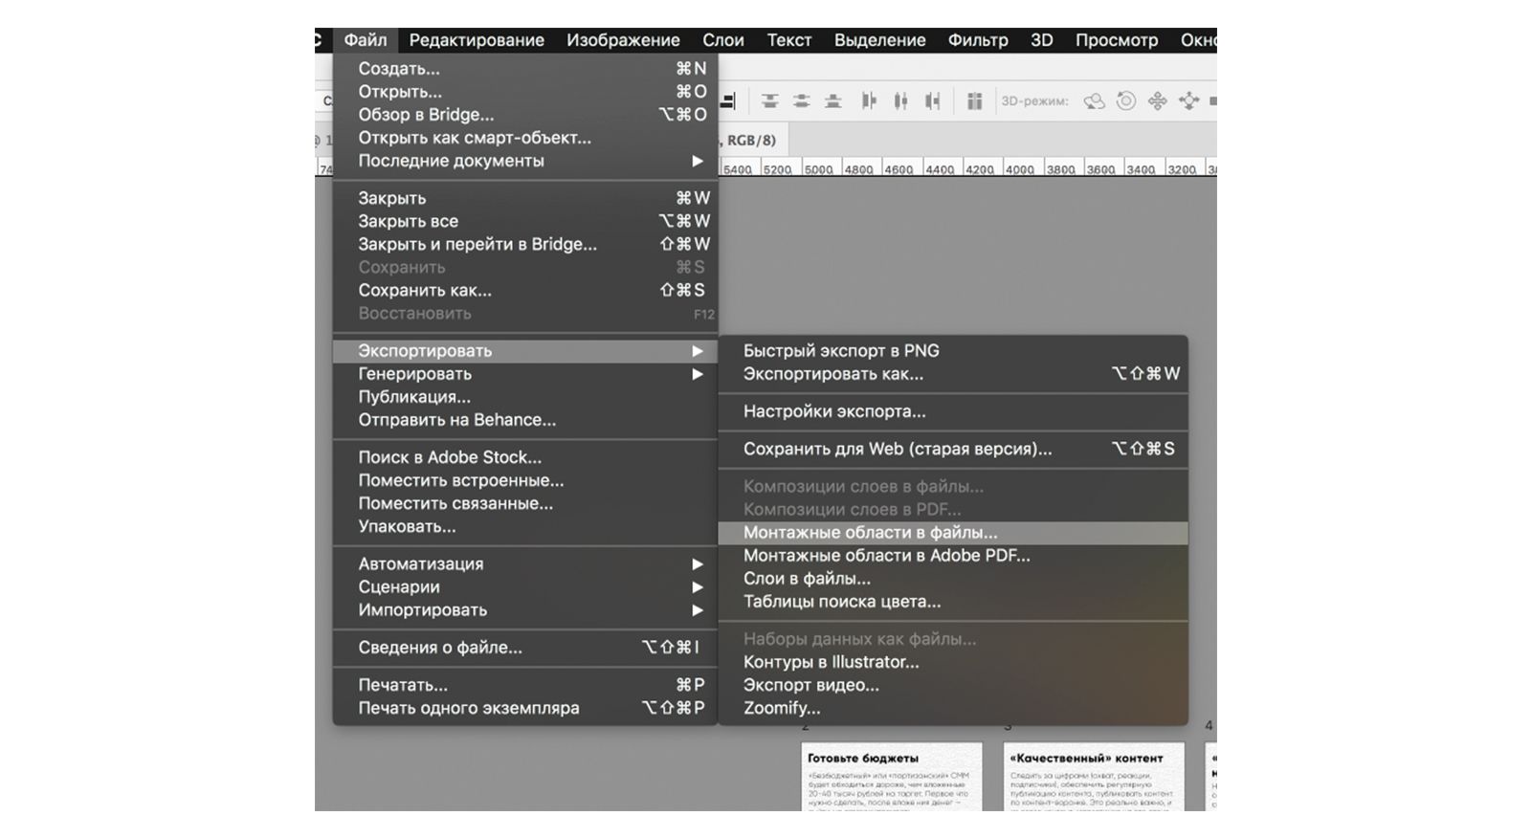Open the 3D menu
This screenshot has height=838, width=1531.
coord(1042,40)
